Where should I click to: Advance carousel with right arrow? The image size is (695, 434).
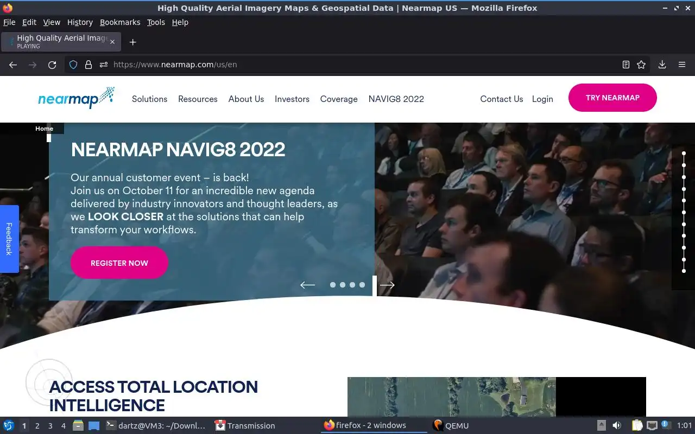(x=387, y=285)
